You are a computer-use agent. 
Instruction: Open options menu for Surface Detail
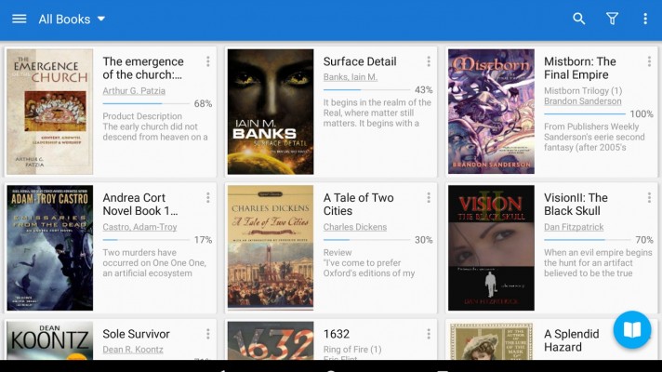tap(429, 62)
